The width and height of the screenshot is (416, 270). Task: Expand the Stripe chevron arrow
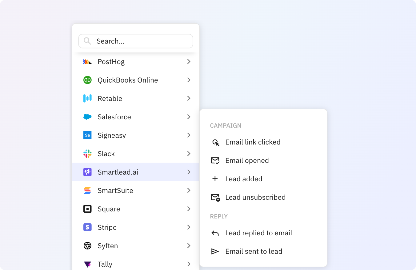(189, 227)
